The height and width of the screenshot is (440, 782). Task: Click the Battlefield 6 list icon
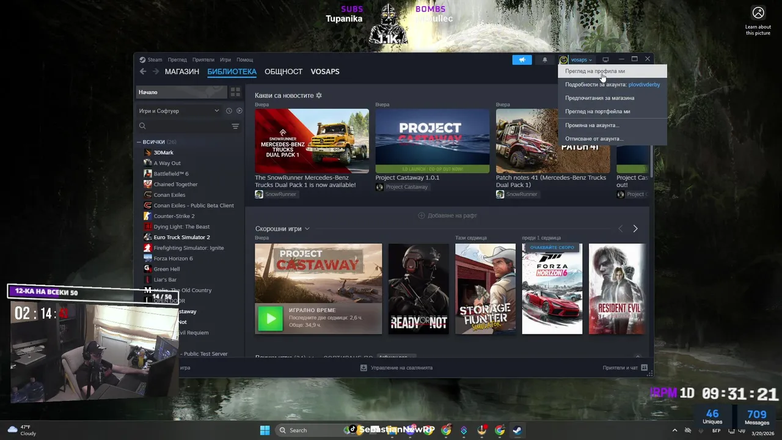click(147, 174)
